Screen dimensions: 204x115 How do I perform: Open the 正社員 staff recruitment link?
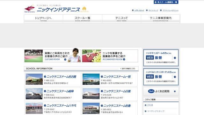pos(150,105)
